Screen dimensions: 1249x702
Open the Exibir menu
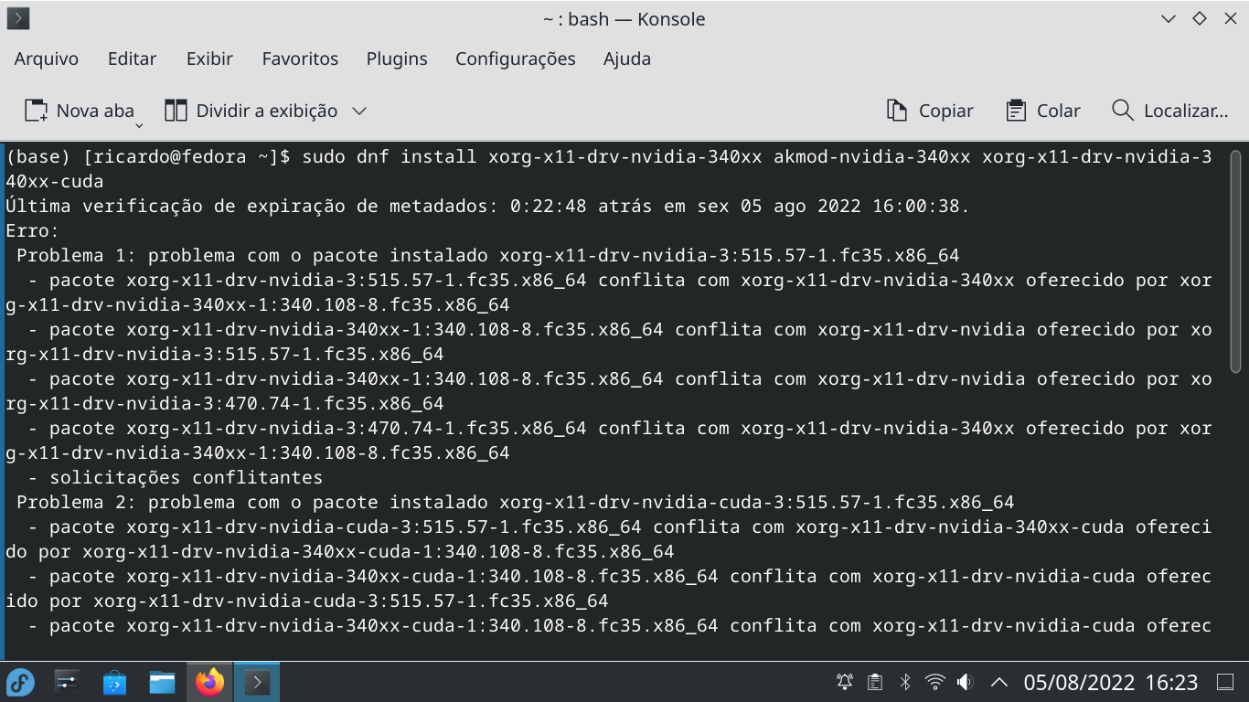tap(209, 58)
